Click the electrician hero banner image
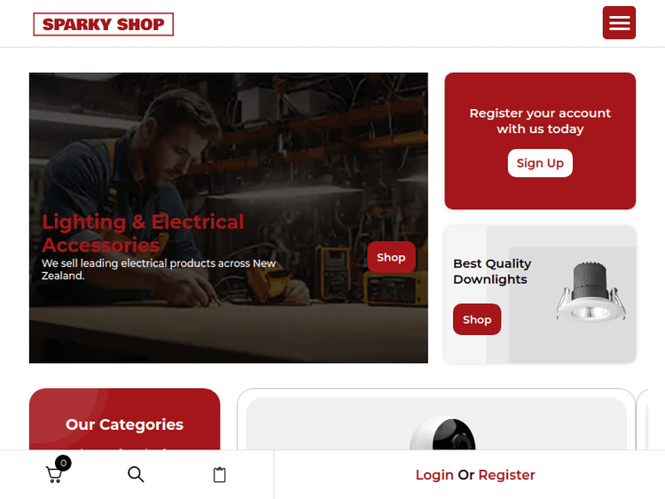Image resolution: width=665 pixels, height=499 pixels. click(x=228, y=217)
